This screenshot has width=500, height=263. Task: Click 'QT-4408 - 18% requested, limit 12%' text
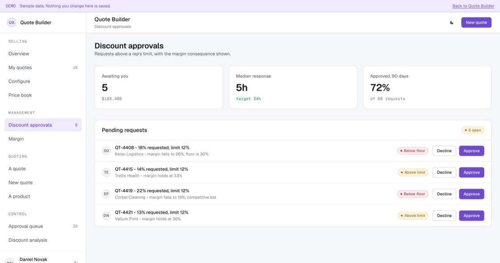tap(152, 148)
